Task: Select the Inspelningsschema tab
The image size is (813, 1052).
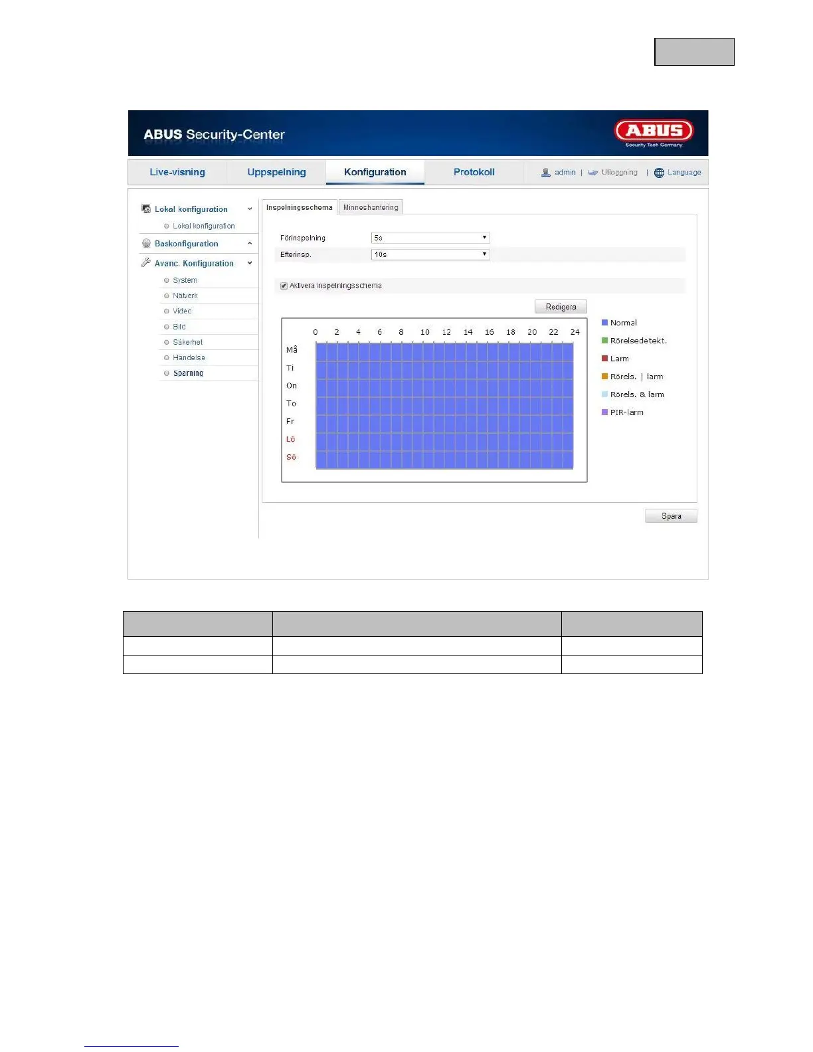Action: [300, 207]
